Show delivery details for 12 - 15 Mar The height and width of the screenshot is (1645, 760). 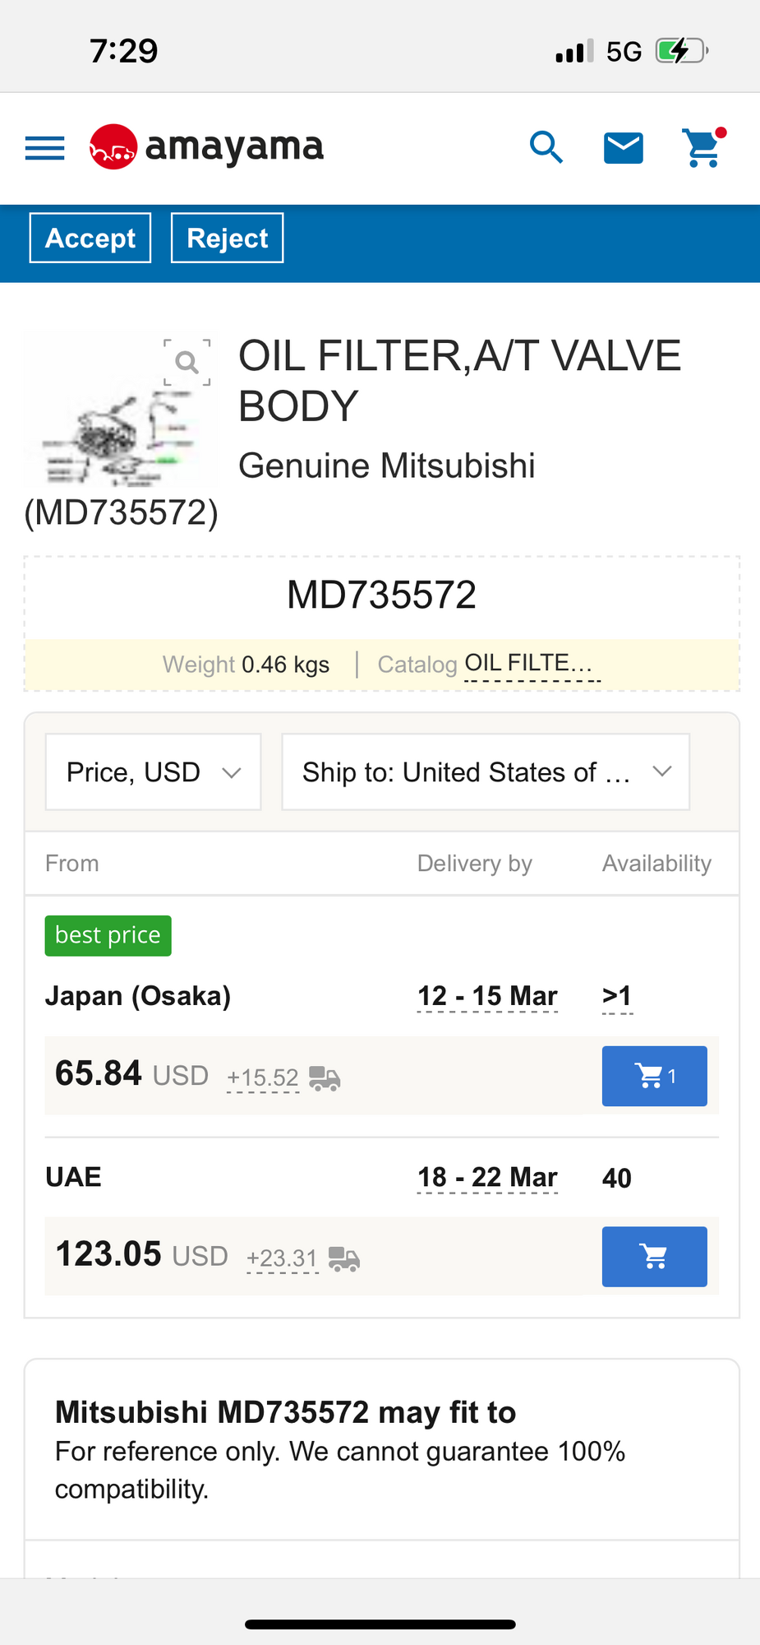point(487,996)
